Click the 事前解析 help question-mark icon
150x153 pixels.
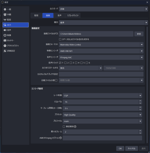coord(75,126)
